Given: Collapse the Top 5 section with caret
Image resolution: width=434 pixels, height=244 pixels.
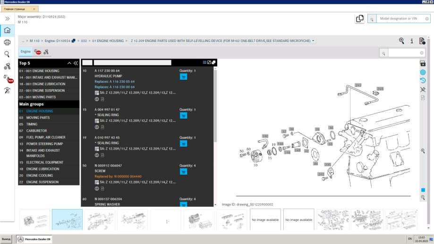Looking at the screenshot, I should click(69, 63).
